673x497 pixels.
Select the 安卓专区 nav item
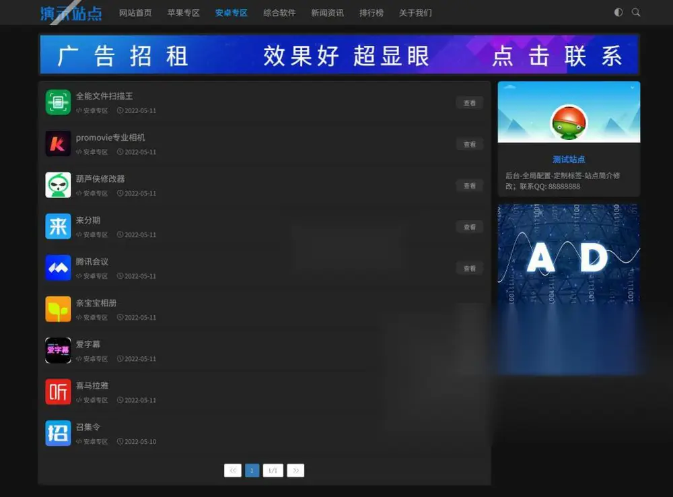point(232,13)
